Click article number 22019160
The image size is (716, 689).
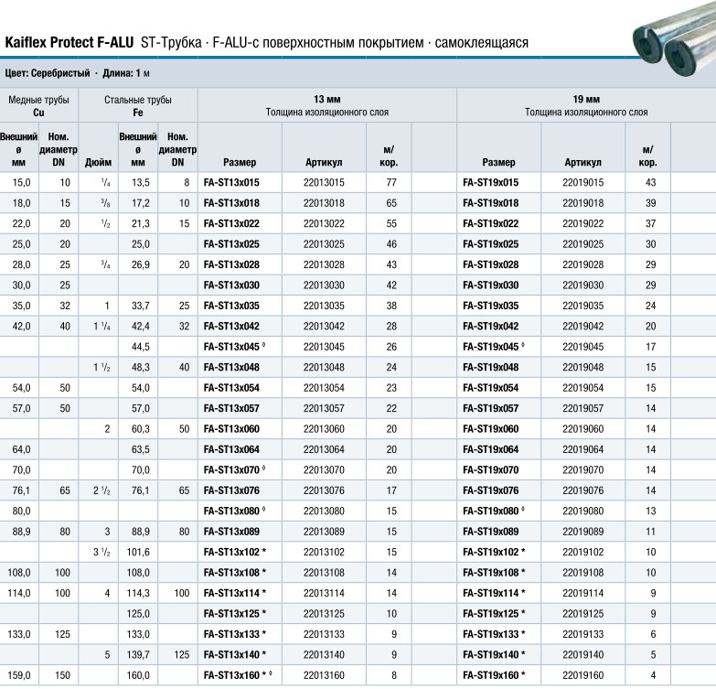tap(583, 675)
